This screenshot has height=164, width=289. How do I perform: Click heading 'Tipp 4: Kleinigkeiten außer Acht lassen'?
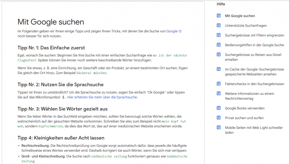[61, 138]
